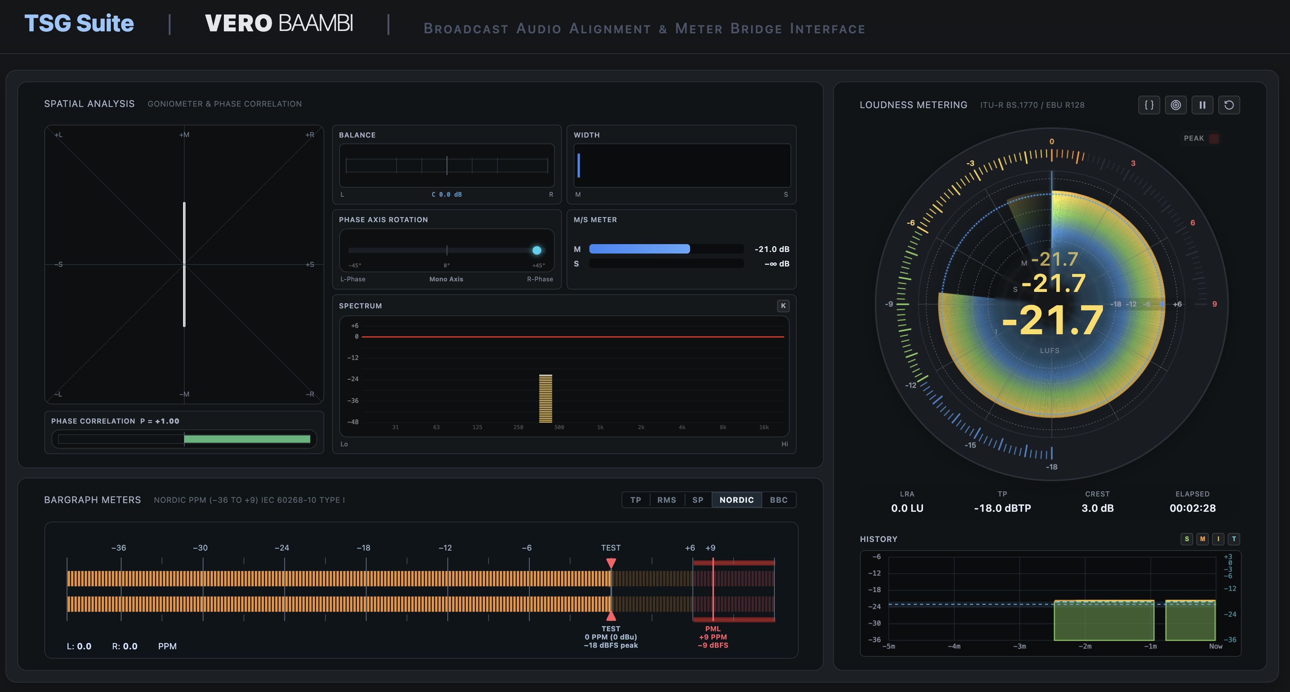Image resolution: width=1290 pixels, height=692 pixels.
Task: Click the large -21.7 LUFS integrated readout
Action: click(1053, 320)
